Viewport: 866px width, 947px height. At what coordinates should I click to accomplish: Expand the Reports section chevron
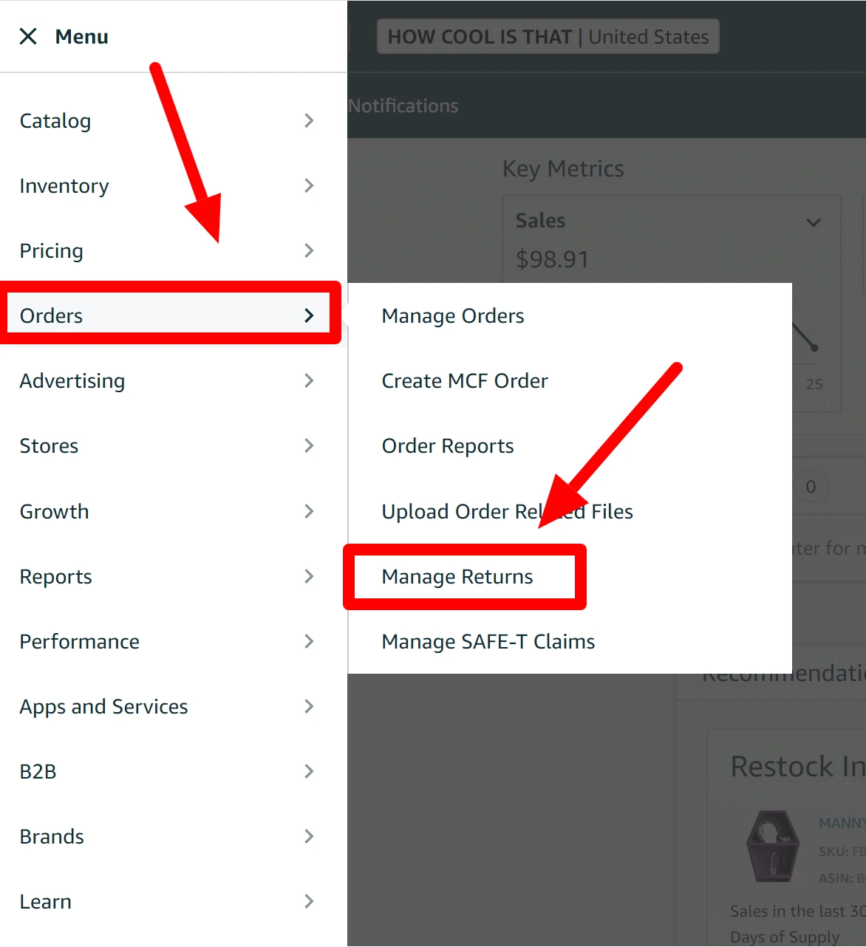coord(309,576)
